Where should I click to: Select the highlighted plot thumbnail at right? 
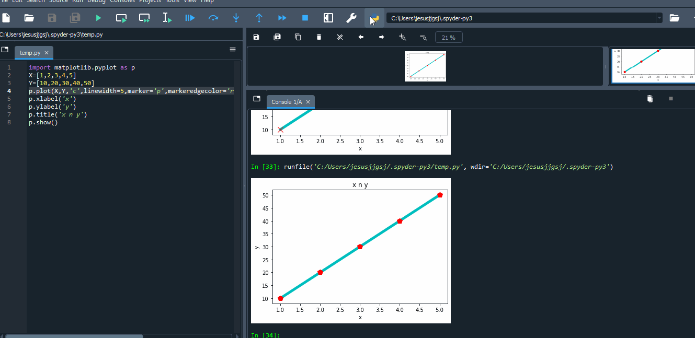653,65
